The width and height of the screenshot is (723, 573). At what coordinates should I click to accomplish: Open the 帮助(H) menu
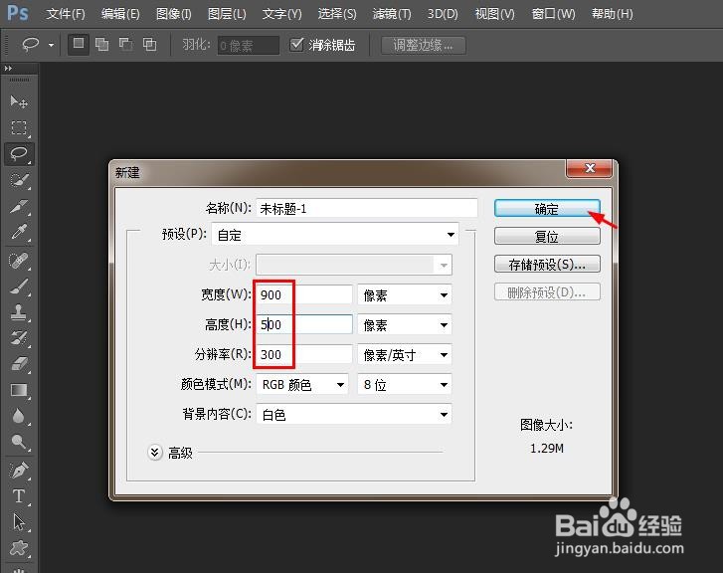(x=613, y=14)
